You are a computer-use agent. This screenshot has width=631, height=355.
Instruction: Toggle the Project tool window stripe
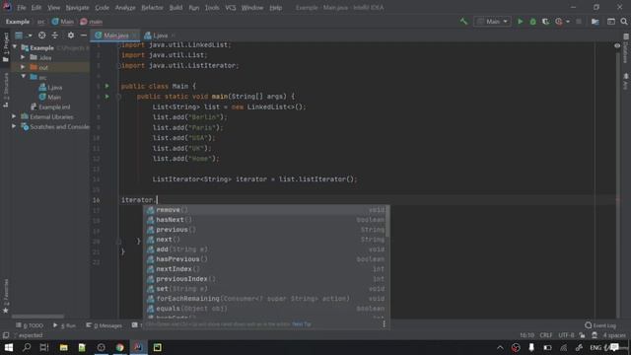point(6,46)
